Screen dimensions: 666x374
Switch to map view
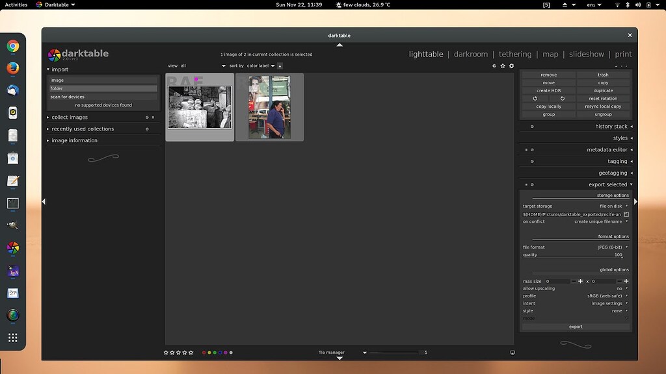pyautogui.click(x=550, y=55)
